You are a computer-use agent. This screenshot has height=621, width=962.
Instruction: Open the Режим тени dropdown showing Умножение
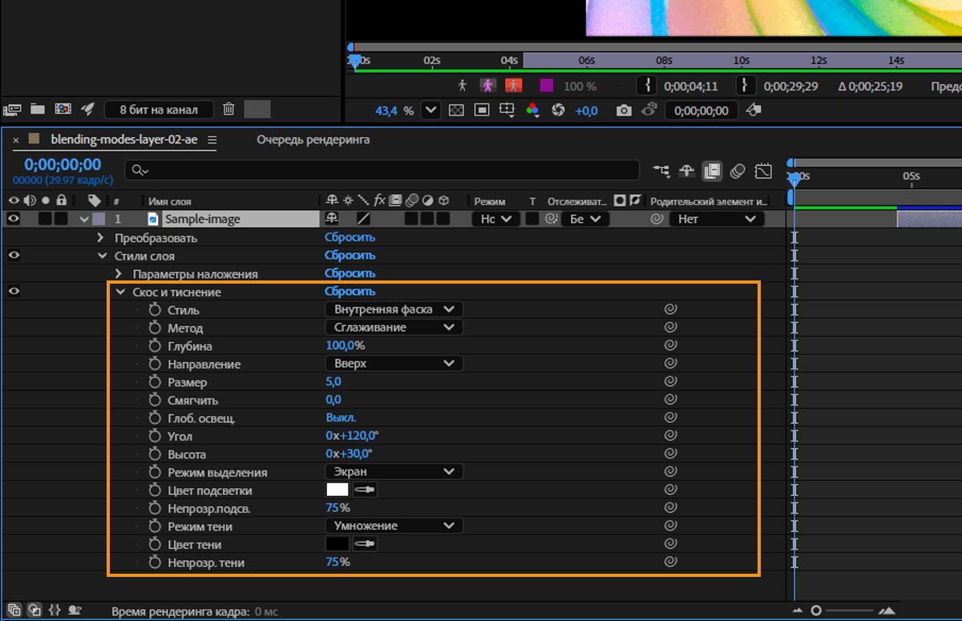point(394,526)
